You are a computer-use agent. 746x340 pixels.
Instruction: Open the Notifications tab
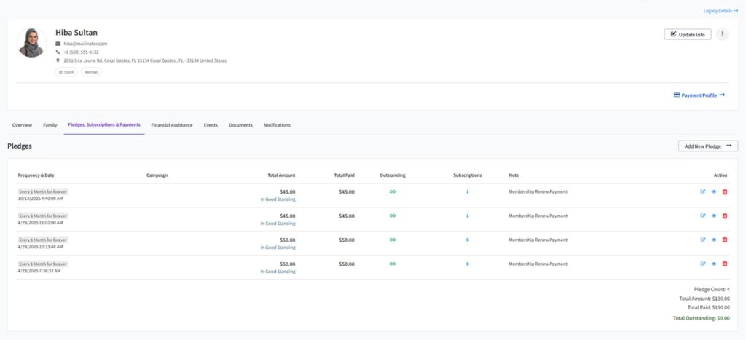point(277,125)
